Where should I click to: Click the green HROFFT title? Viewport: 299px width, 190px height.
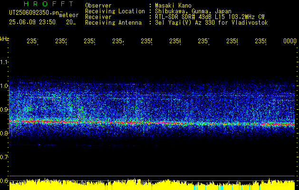tap(48, 4)
